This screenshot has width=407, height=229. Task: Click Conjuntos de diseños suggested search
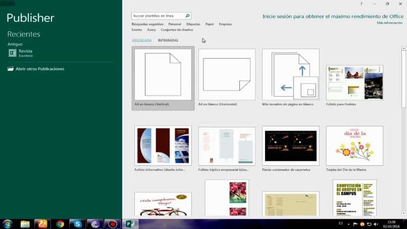click(177, 30)
